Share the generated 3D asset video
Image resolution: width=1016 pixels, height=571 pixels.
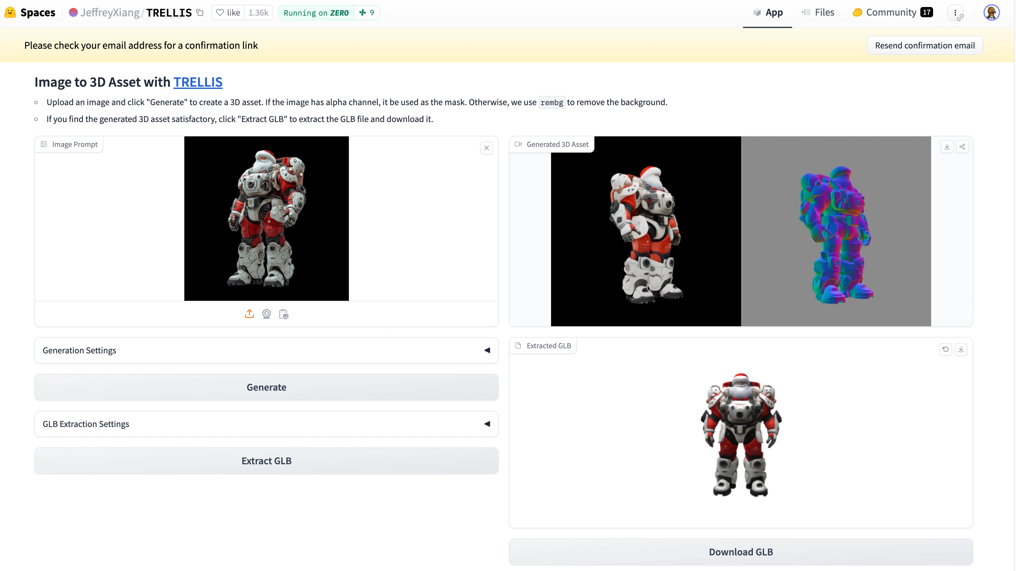pyautogui.click(x=962, y=147)
